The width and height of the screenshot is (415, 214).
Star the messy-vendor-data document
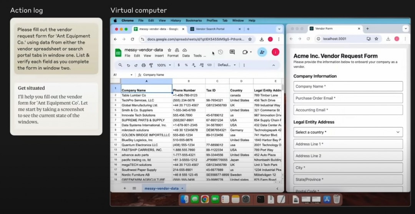point(169,50)
